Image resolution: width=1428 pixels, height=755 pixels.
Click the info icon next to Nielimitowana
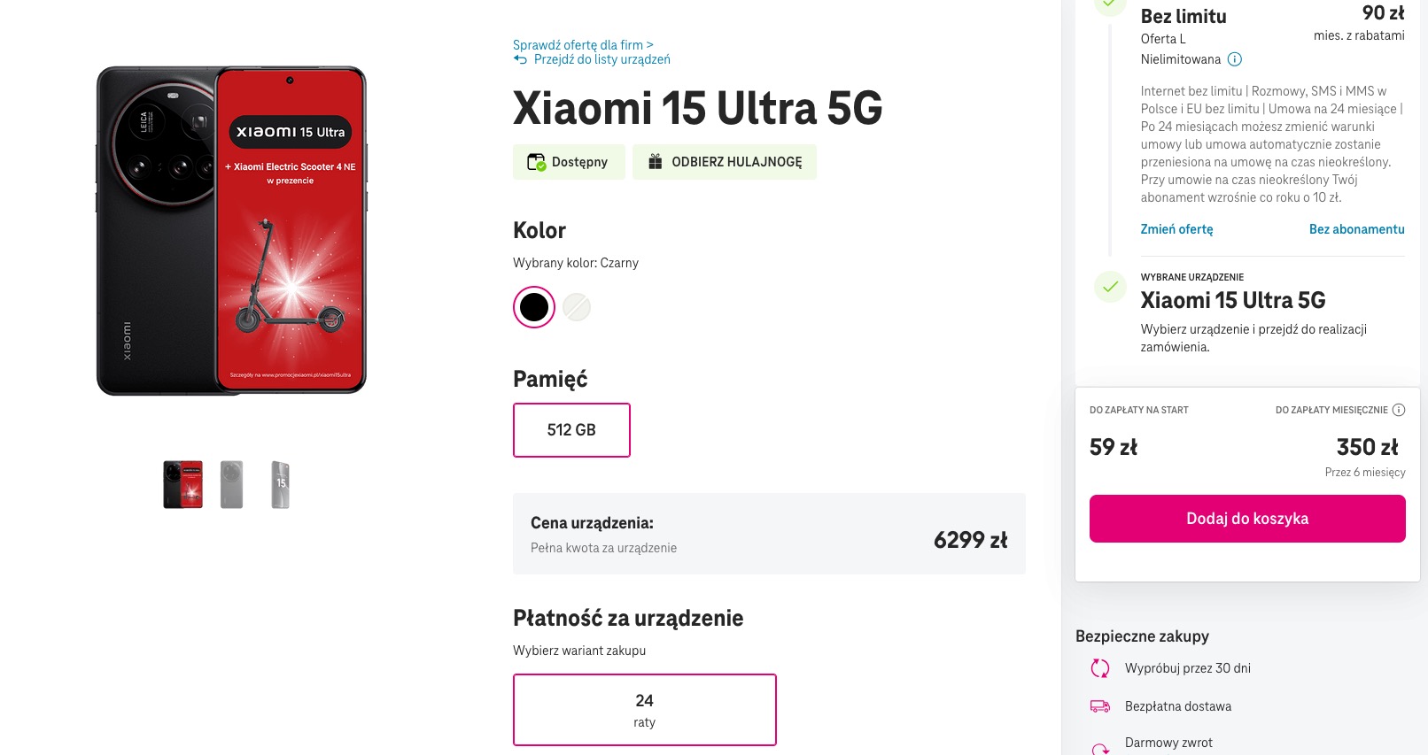click(x=1235, y=59)
